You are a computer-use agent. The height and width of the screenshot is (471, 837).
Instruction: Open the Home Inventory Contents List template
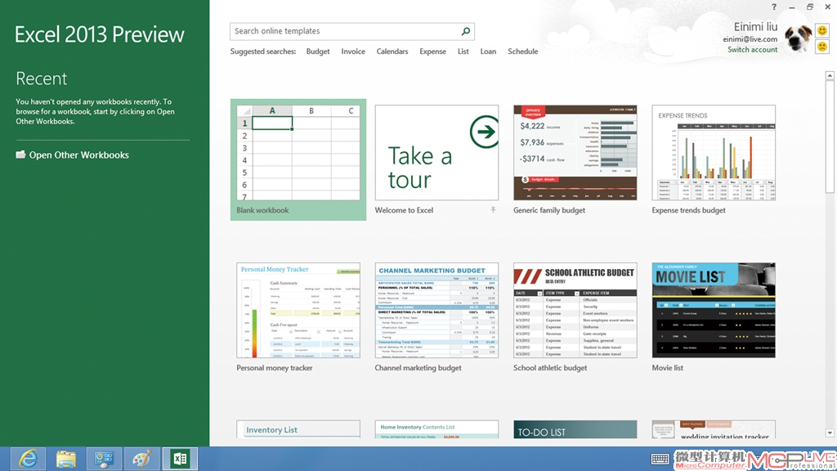[x=436, y=429]
